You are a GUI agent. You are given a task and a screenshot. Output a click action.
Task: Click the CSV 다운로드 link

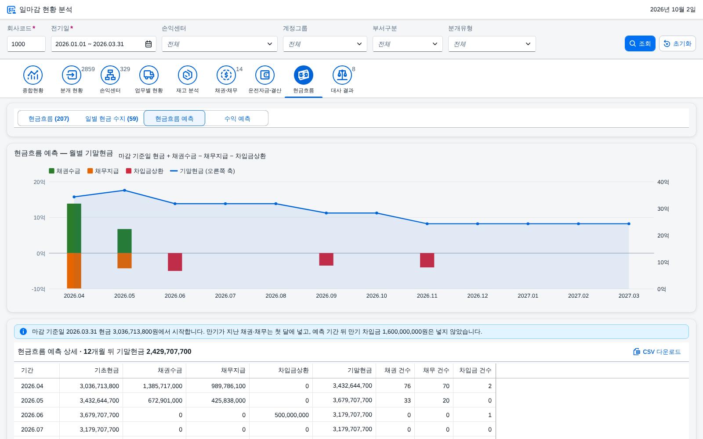click(657, 352)
